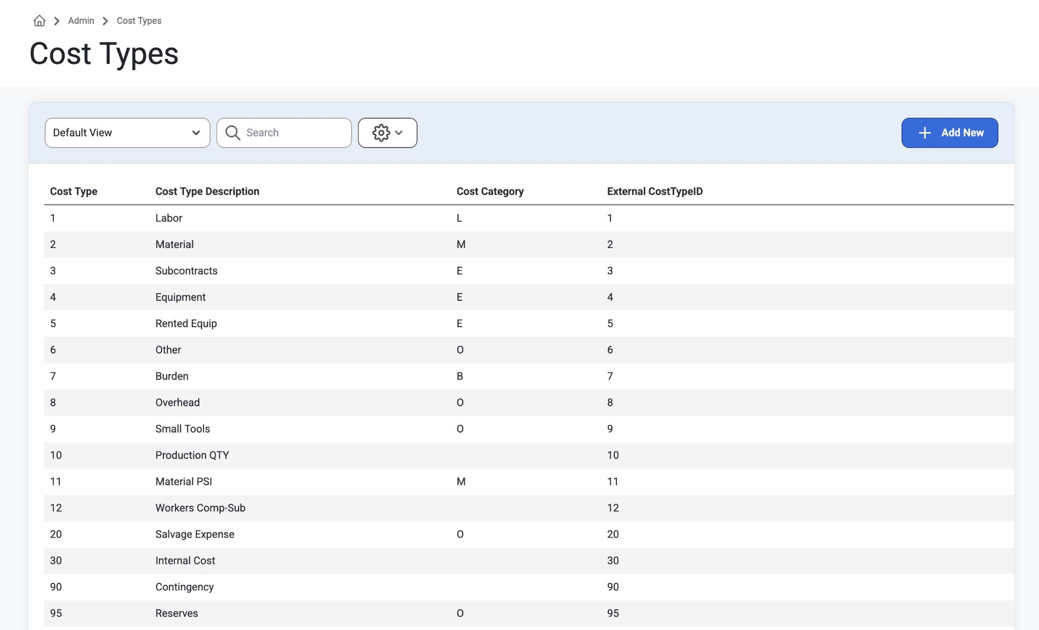The width and height of the screenshot is (1039, 630).
Task: Sort by Cost Category column header
Action: [x=490, y=191]
